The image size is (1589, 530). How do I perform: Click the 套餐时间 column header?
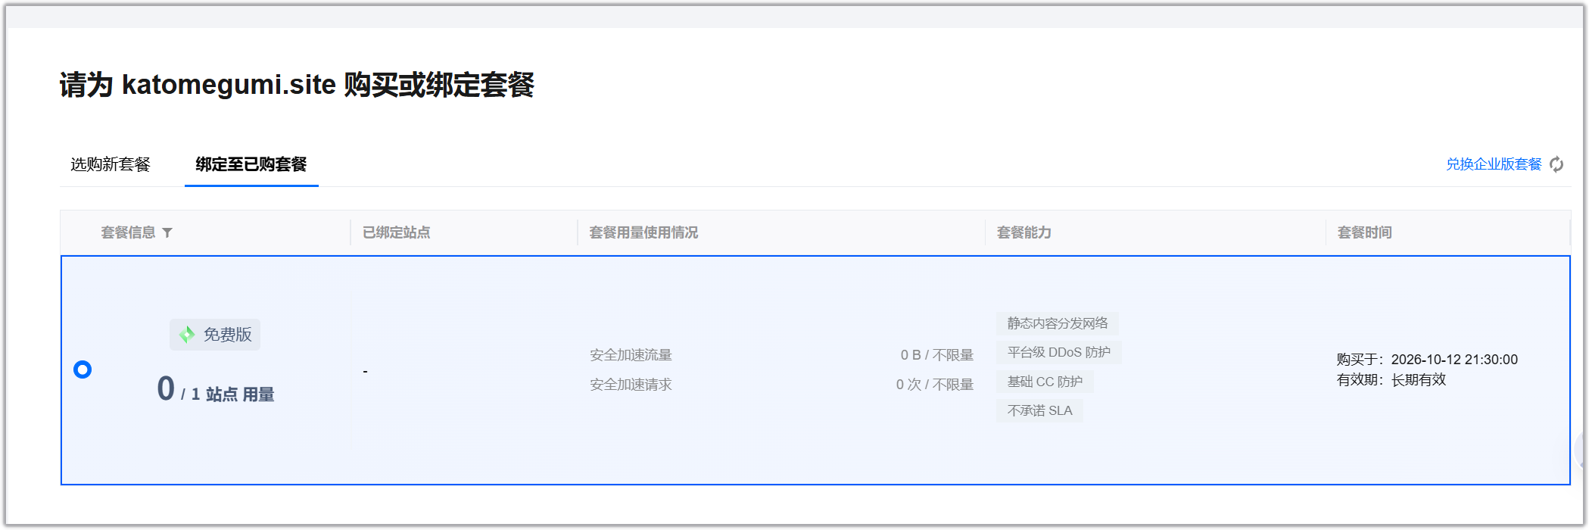pyautogui.click(x=1365, y=232)
